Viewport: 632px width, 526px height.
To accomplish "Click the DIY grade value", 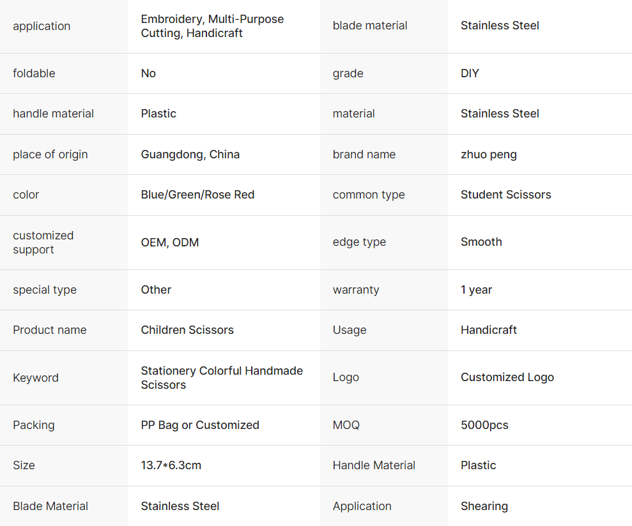I will tap(470, 73).
